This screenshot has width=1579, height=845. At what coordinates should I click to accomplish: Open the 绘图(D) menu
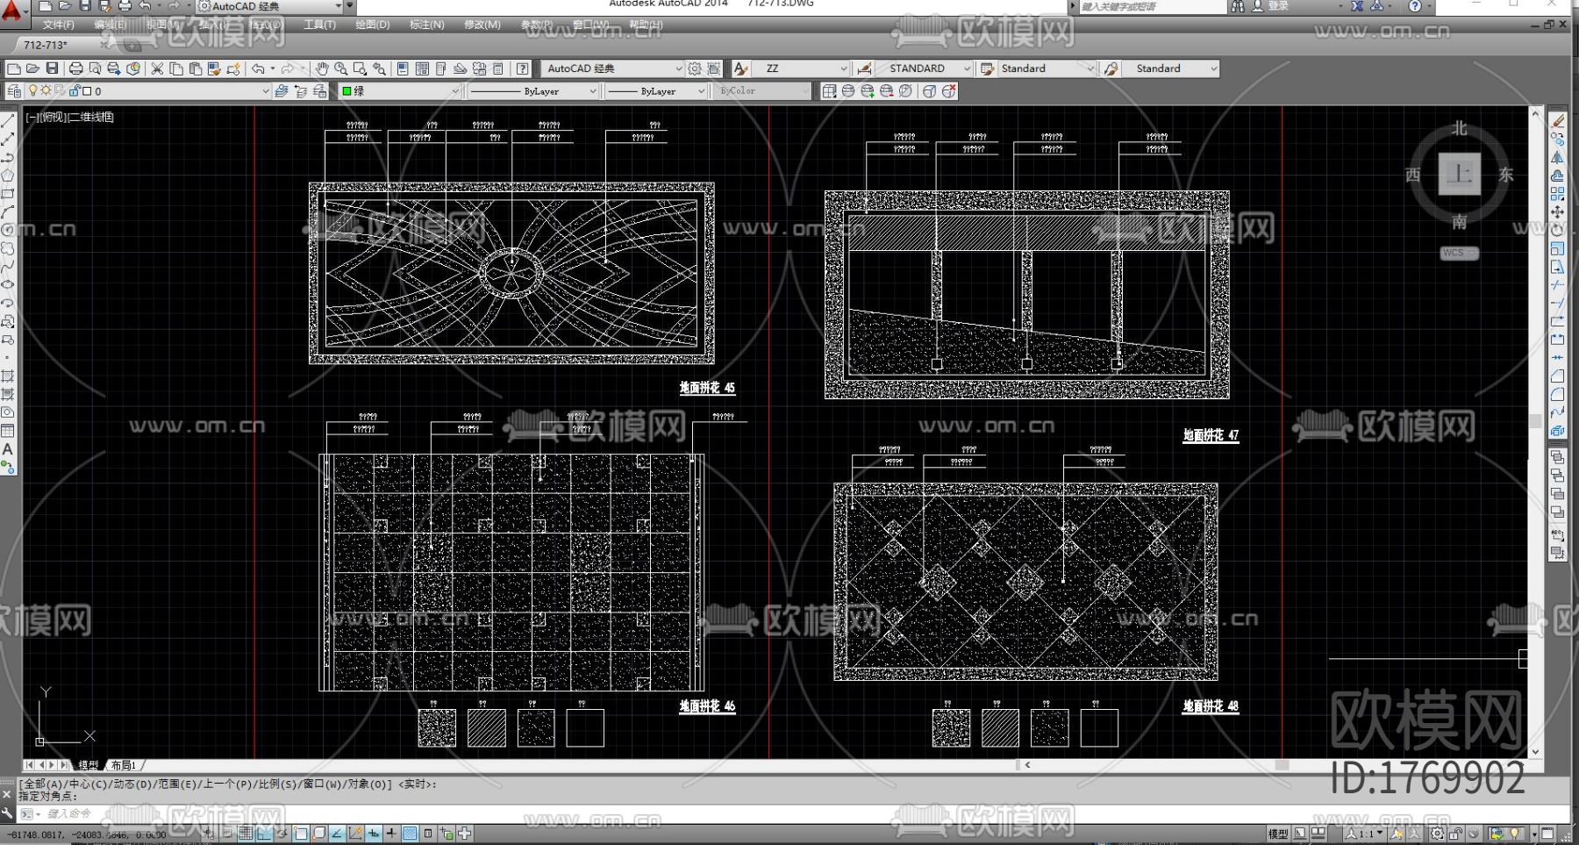pos(372,25)
